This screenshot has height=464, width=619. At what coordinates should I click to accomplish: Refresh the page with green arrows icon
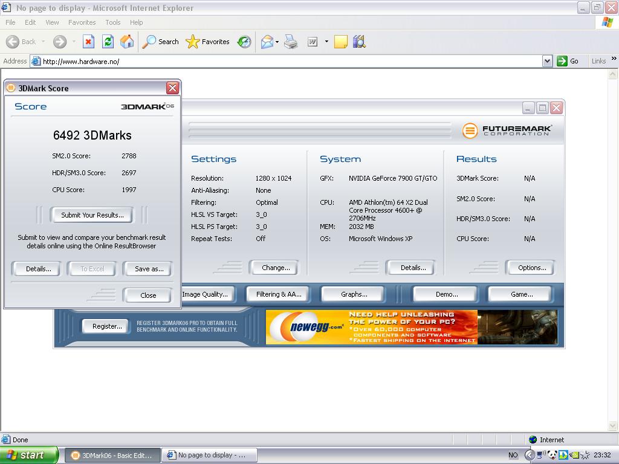pyautogui.click(x=108, y=42)
